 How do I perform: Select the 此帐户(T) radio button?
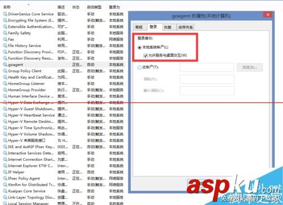[139, 67]
